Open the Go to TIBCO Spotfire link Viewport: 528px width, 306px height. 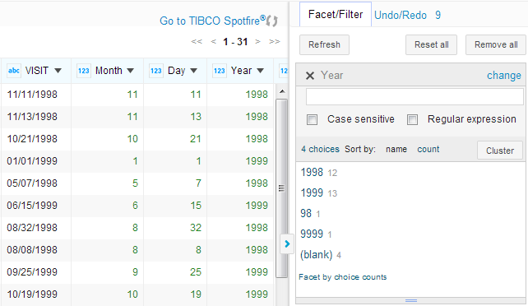coord(212,21)
